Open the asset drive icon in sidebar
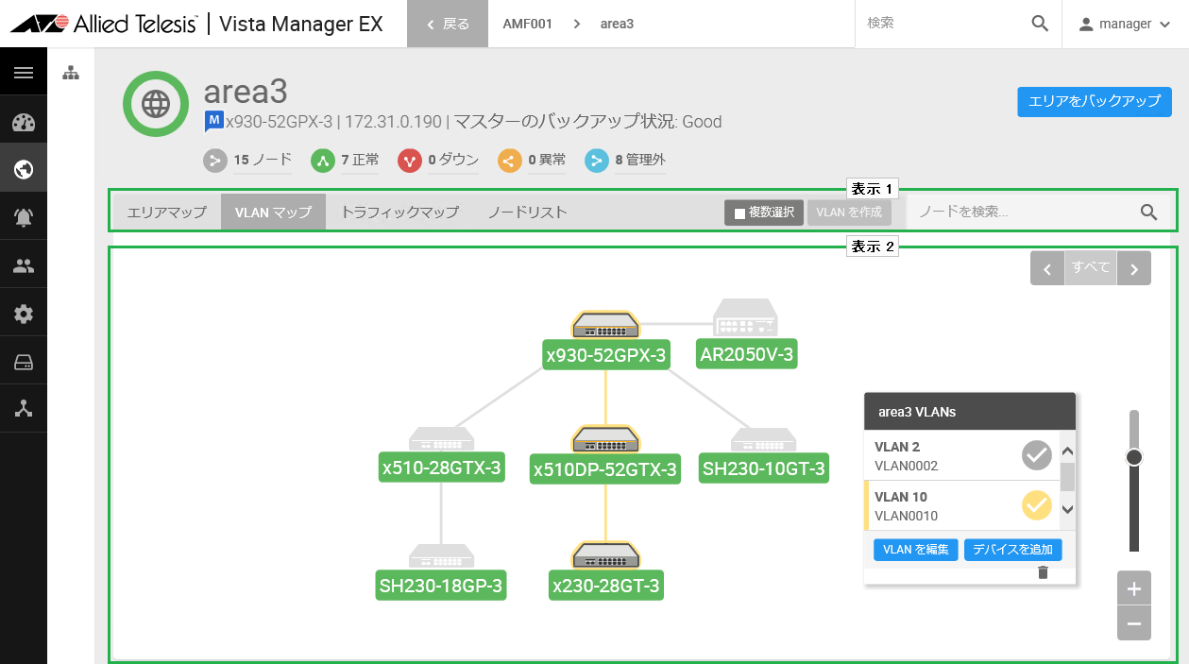 pyautogui.click(x=24, y=362)
